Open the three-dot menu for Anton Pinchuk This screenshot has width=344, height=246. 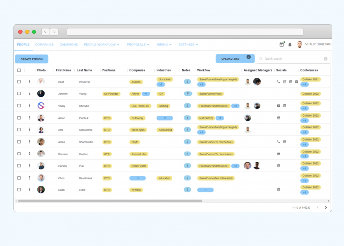(x=30, y=118)
